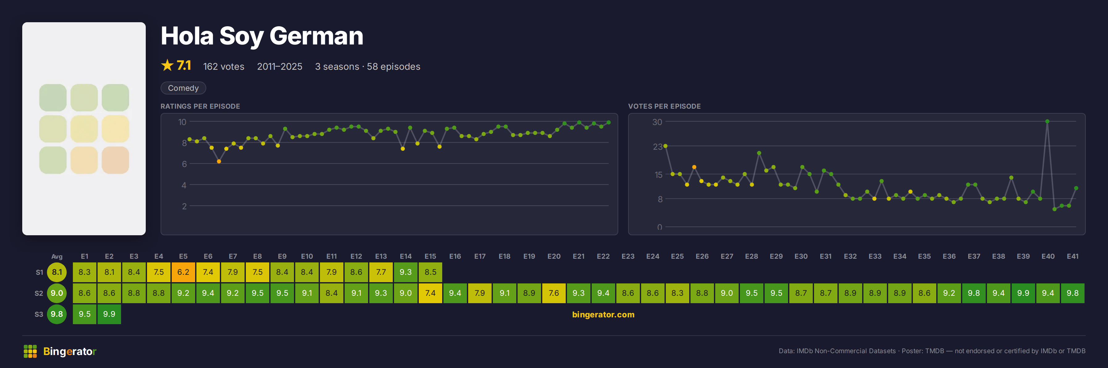Click the lowest orange point in ratings chart
This screenshot has width=1108, height=368.
click(x=219, y=162)
